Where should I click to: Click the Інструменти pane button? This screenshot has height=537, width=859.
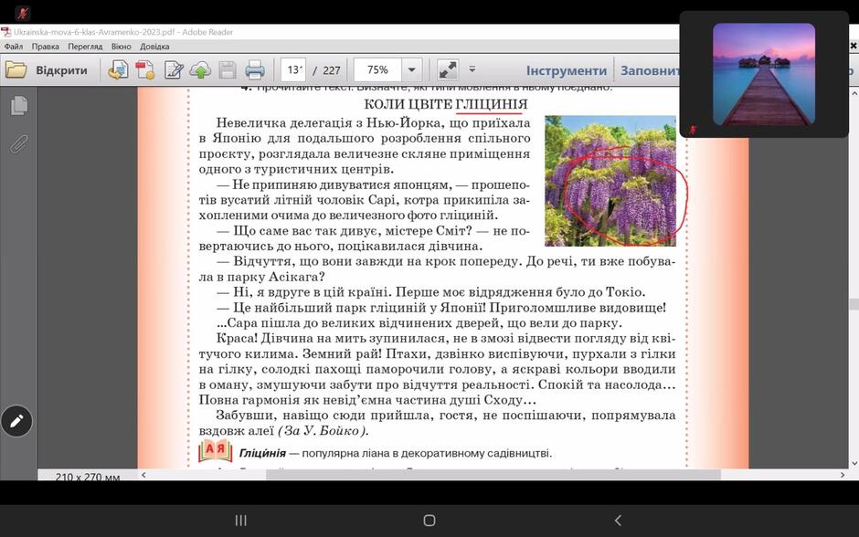coord(567,70)
